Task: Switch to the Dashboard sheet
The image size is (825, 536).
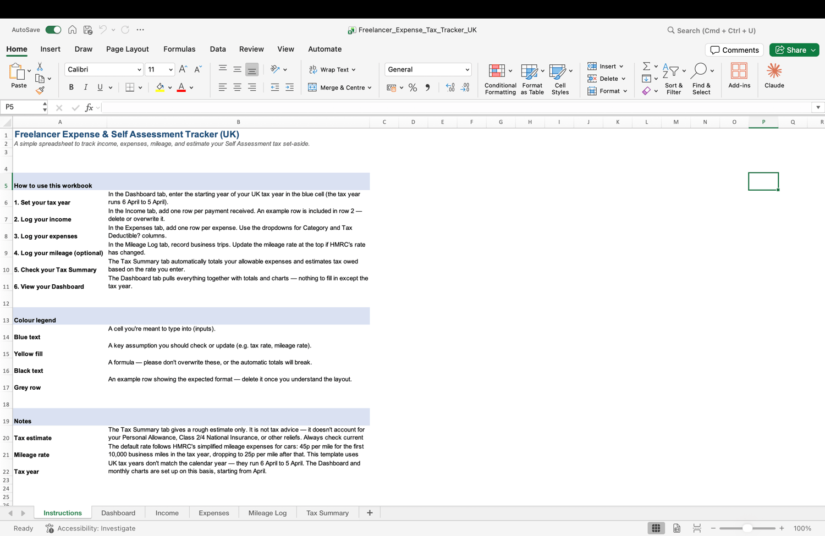Action: (118, 513)
